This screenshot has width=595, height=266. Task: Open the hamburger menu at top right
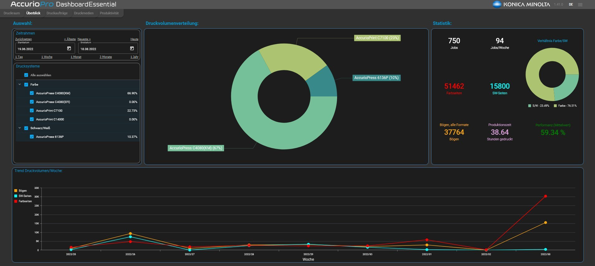point(580,5)
